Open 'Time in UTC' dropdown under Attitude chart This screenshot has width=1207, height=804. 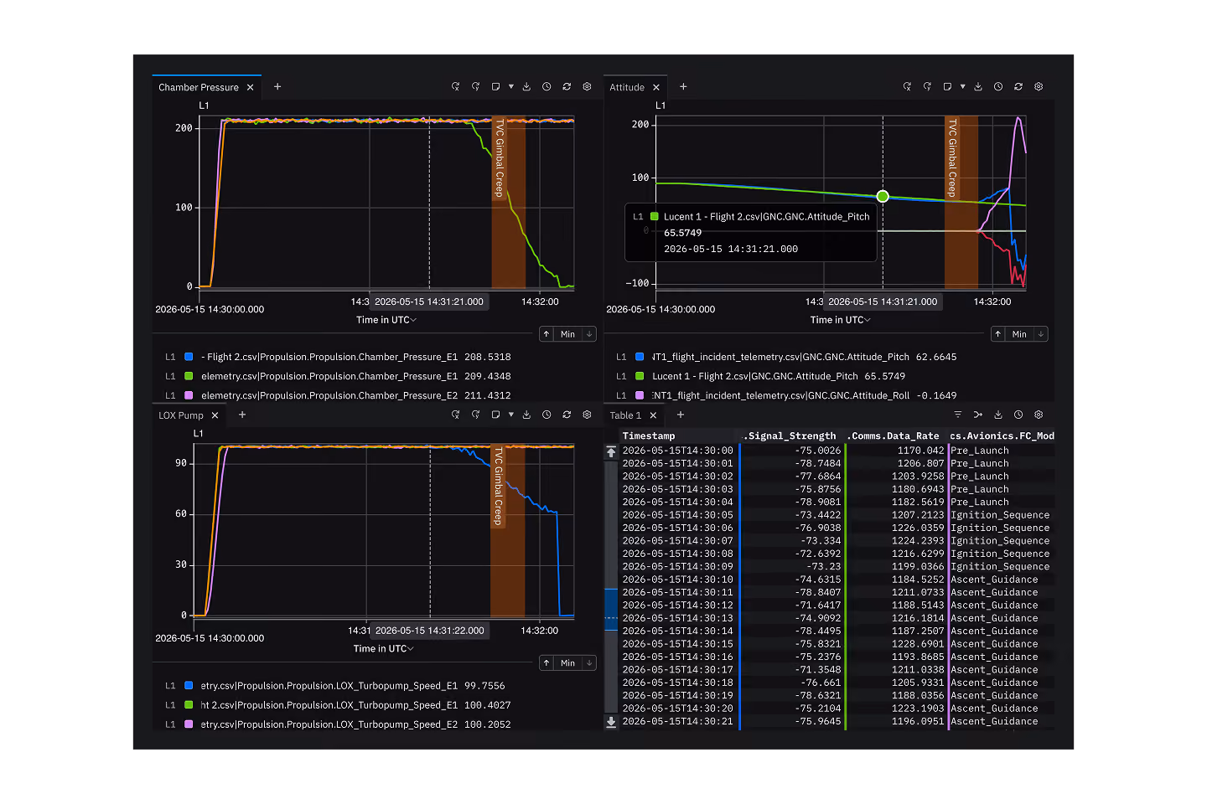(840, 320)
